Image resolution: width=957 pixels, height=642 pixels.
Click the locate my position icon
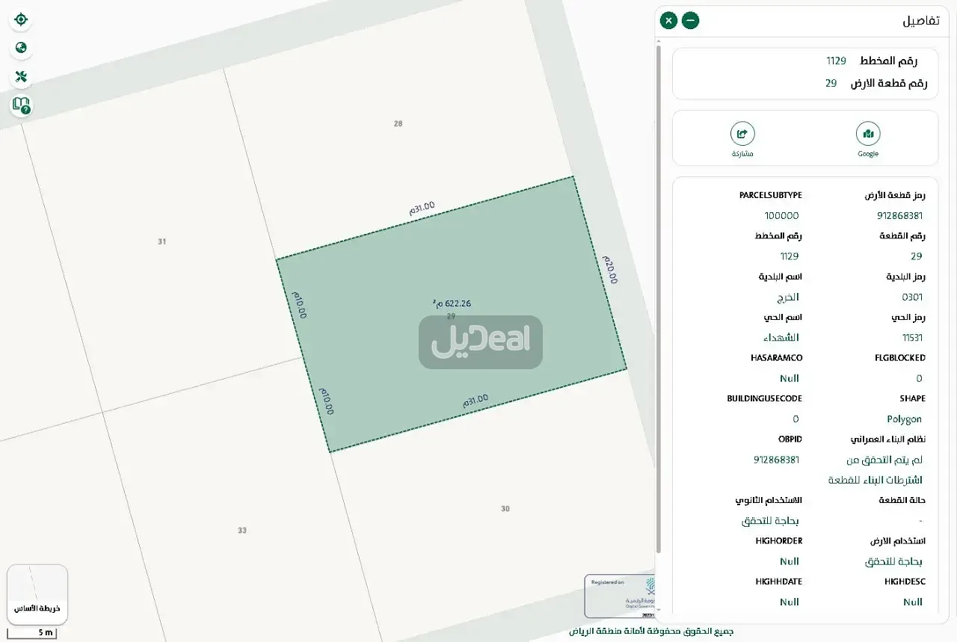(21, 19)
